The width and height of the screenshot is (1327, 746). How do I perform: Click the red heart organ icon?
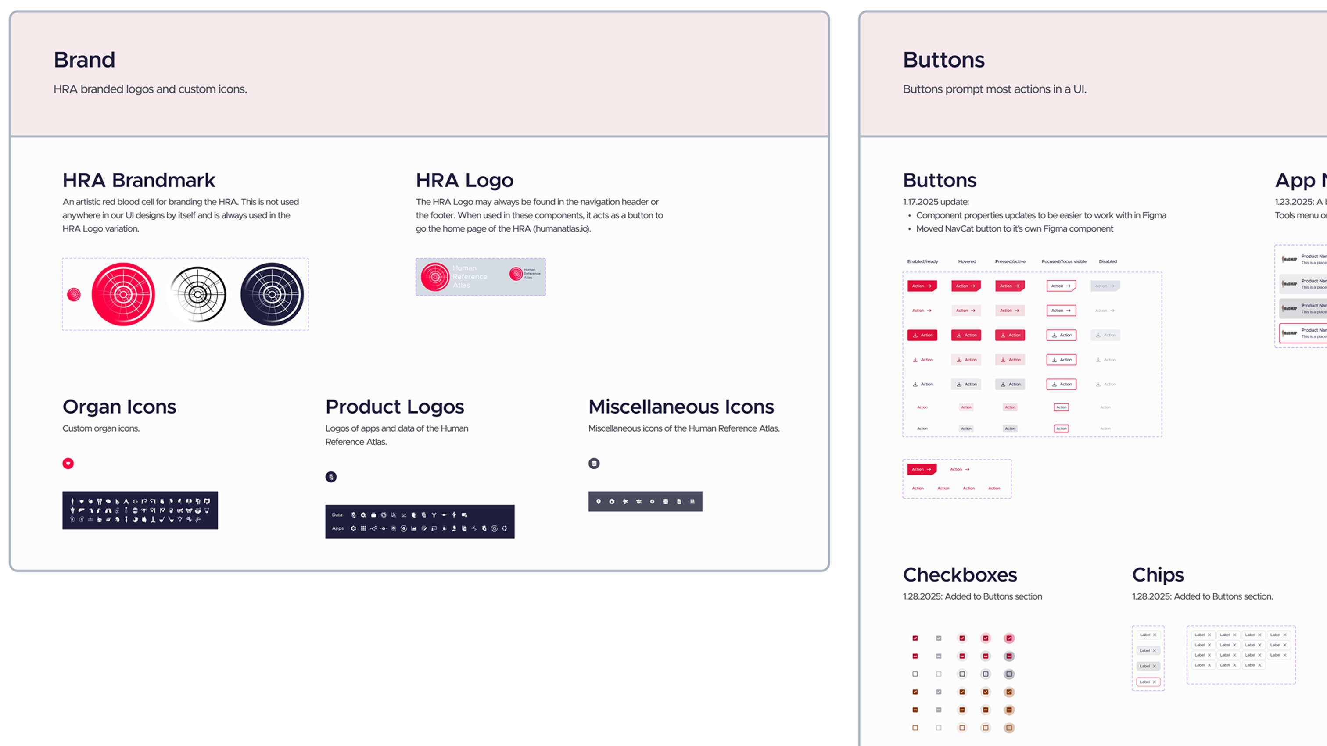point(68,464)
